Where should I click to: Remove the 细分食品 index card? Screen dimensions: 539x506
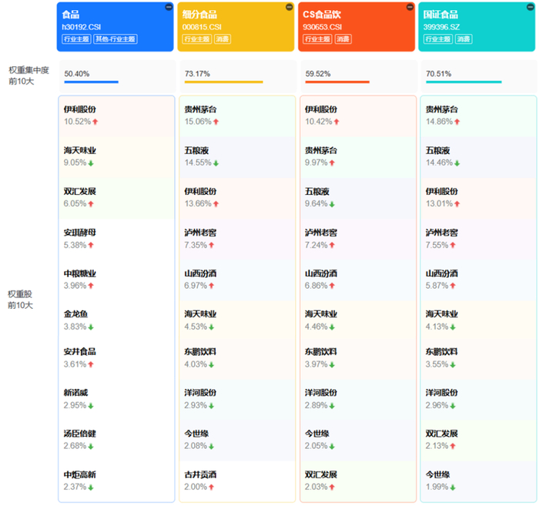[x=290, y=7]
